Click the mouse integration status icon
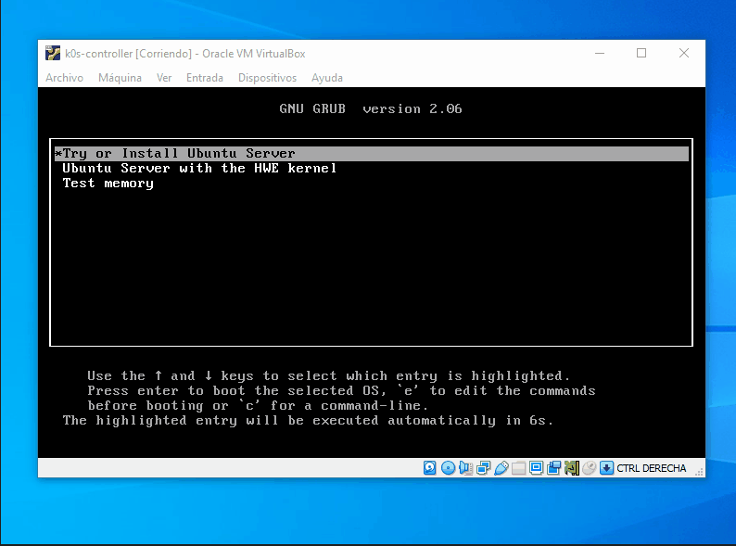This screenshot has height=546, width=736. (x=590, y=468)
